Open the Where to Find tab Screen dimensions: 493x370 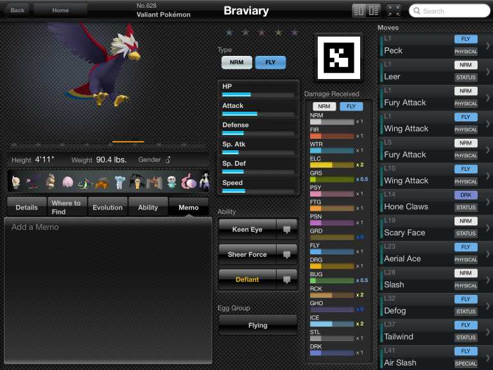(67, 207)
